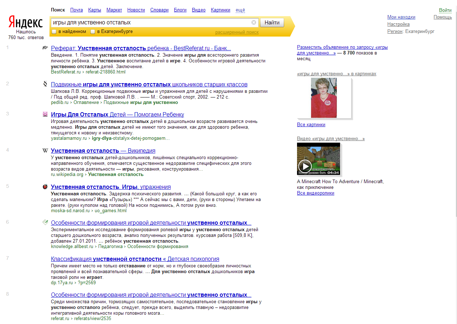The image size is (457, 324).
Task: Open the Карты tab
Action: pos(95,10)
